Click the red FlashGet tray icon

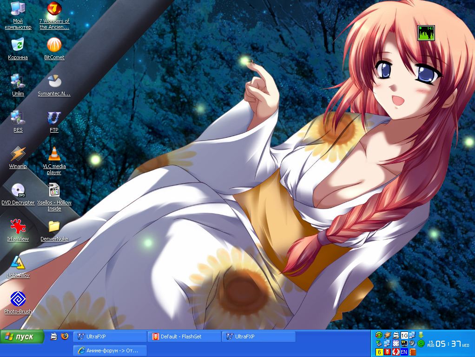(x=388, y=352)
